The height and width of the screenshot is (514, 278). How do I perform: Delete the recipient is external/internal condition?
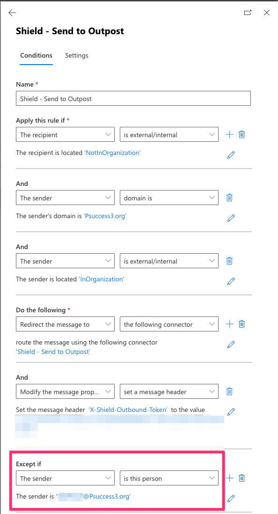pos(242,134)
